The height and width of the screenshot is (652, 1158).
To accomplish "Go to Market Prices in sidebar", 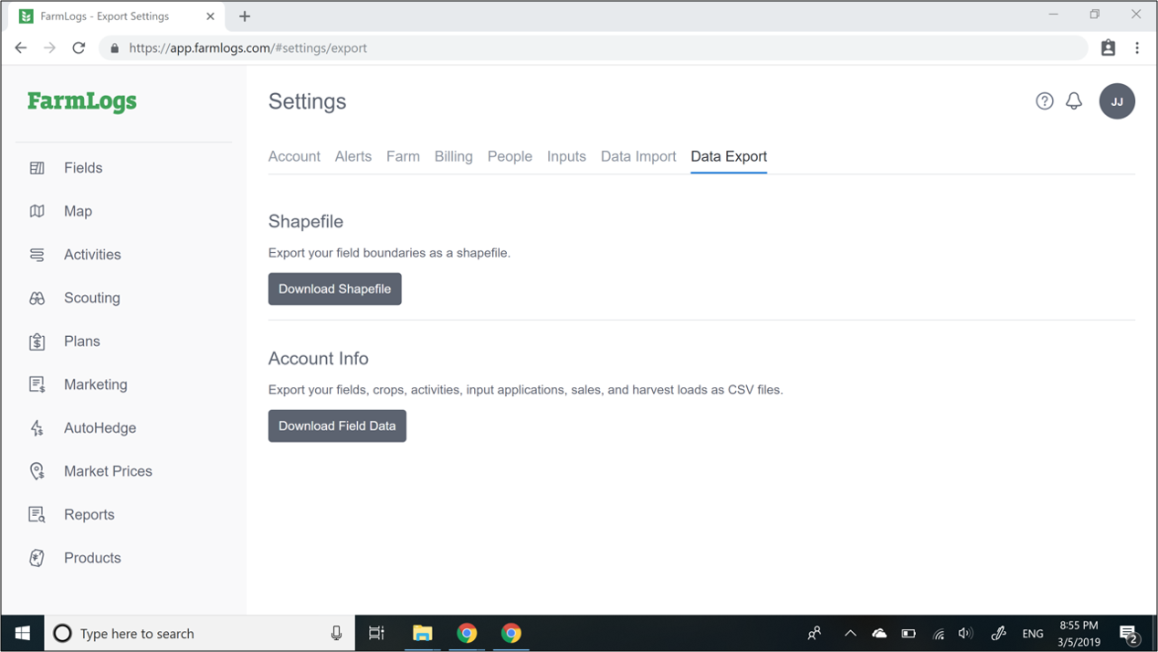I will point(108,471).
